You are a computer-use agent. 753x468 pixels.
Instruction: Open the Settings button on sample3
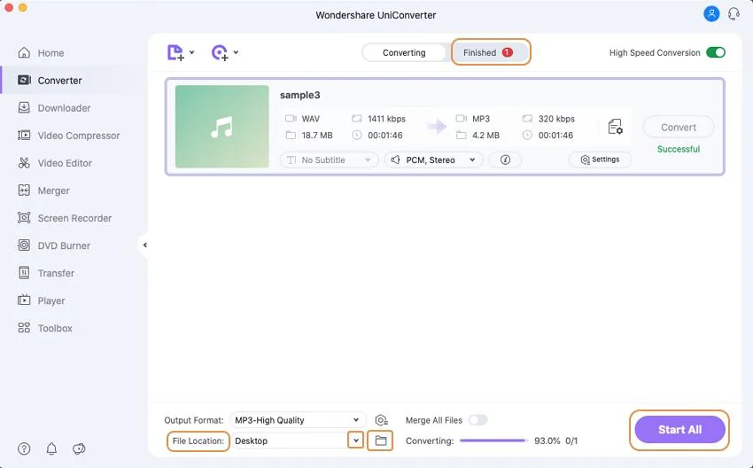600,160
